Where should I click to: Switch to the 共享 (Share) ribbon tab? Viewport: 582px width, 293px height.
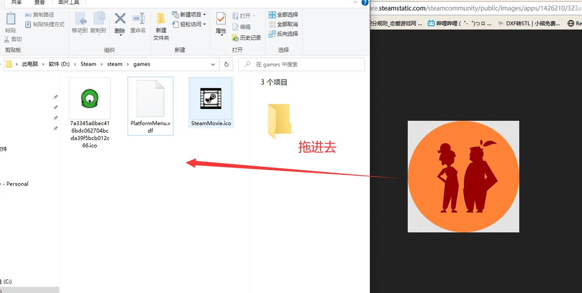tap(16, 2)
